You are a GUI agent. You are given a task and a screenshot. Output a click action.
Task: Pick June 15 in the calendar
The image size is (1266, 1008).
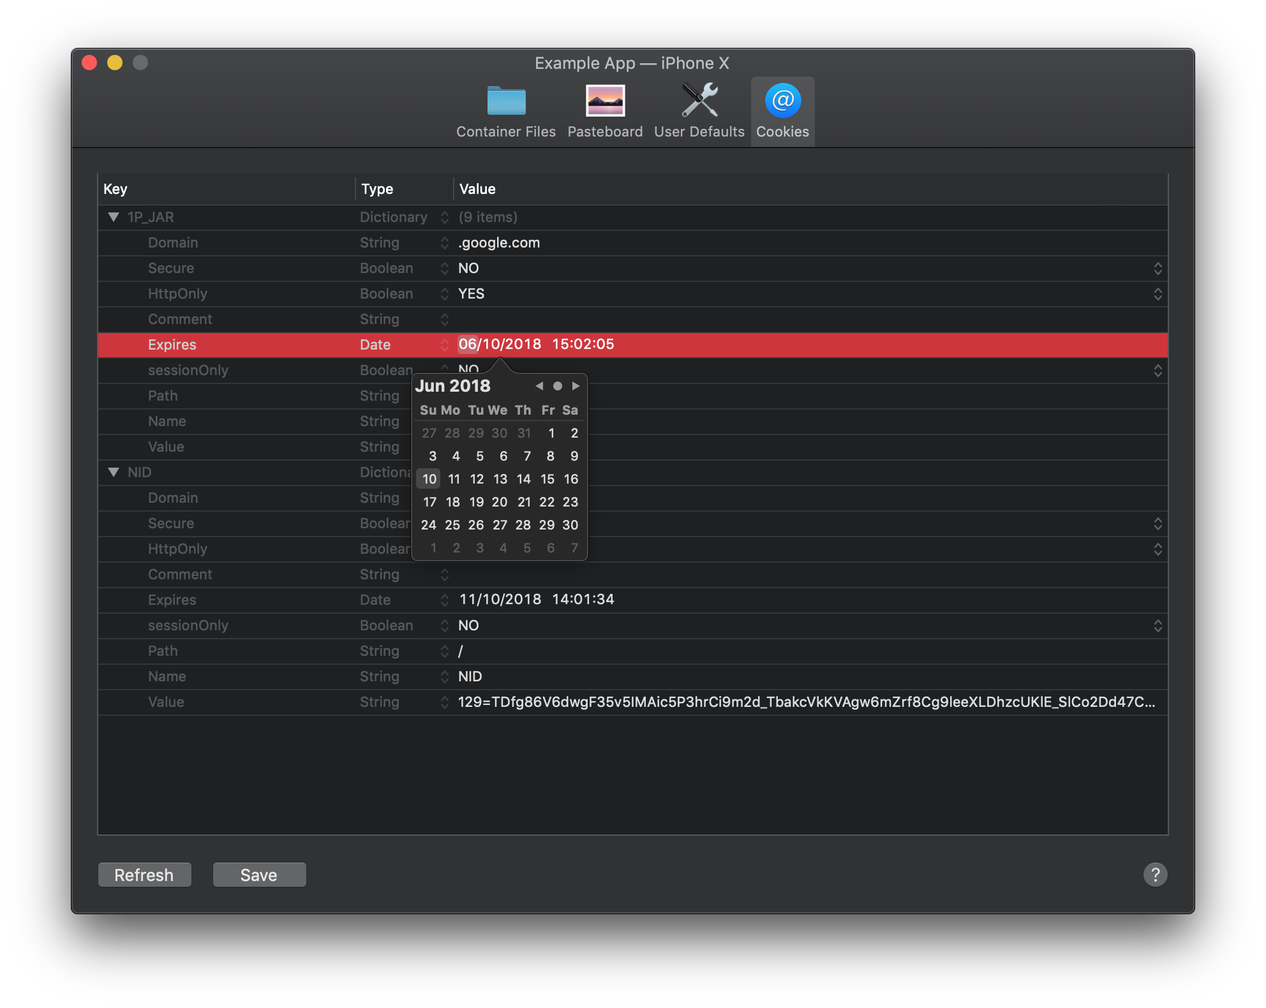(x=547, y=479)
